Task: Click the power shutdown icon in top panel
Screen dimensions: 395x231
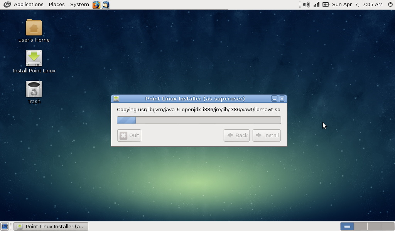Action: point(390,5)
